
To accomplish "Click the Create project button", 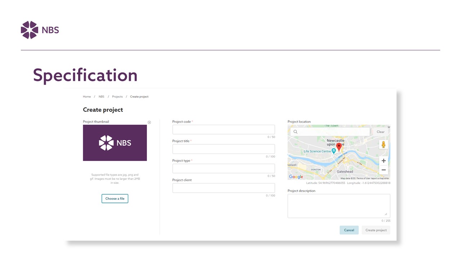I will click(376, 230).
